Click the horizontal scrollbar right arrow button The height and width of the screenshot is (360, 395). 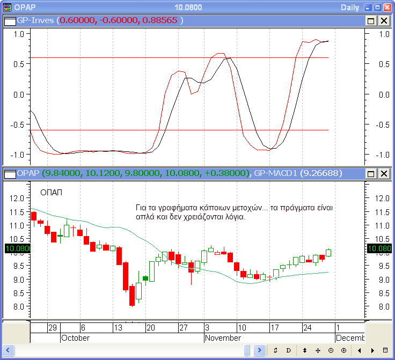click(x=259, y=350)
